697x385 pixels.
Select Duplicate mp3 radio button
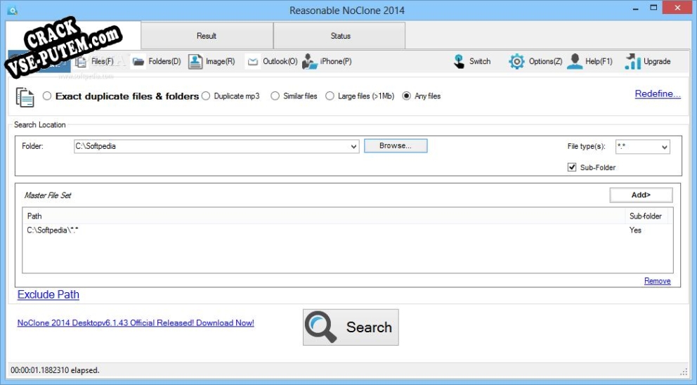206,96
